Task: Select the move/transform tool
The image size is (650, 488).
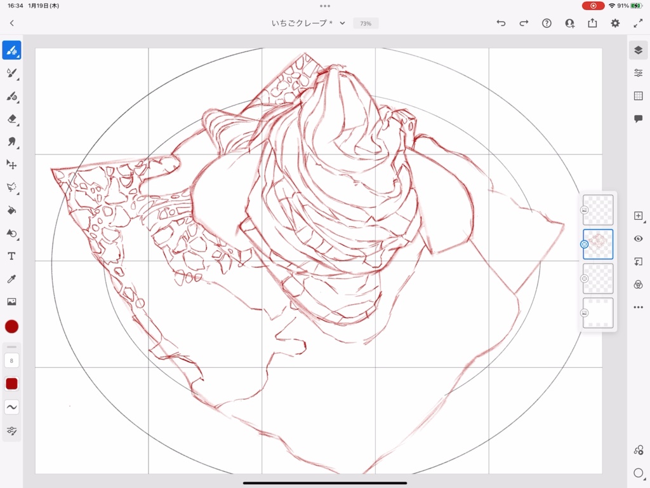Action: (11, 165)
